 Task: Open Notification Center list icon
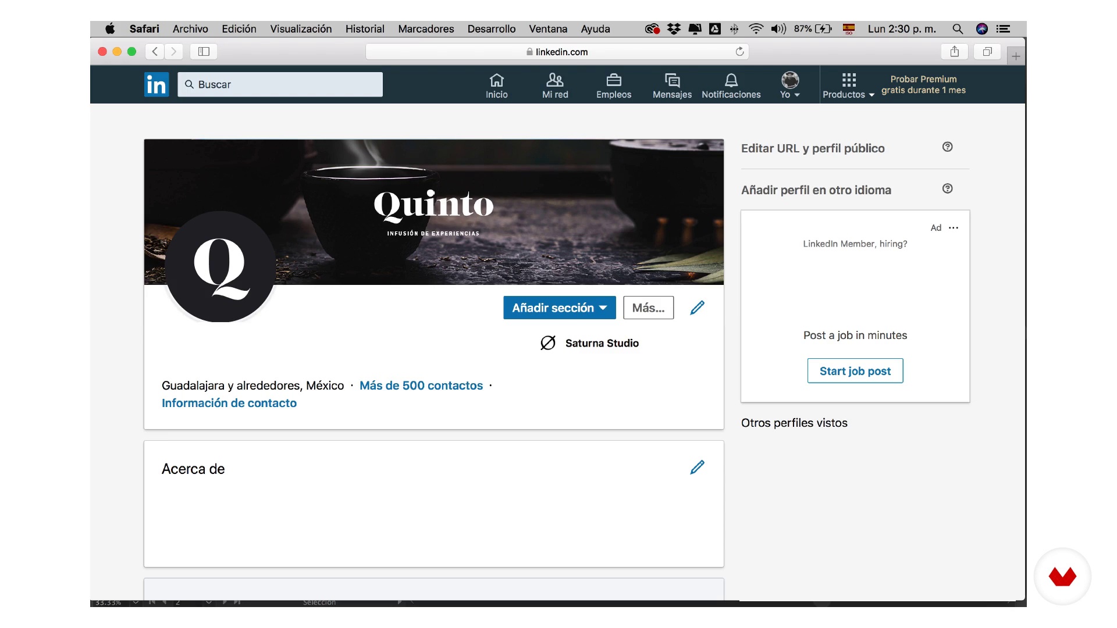tap(1003, 29)
